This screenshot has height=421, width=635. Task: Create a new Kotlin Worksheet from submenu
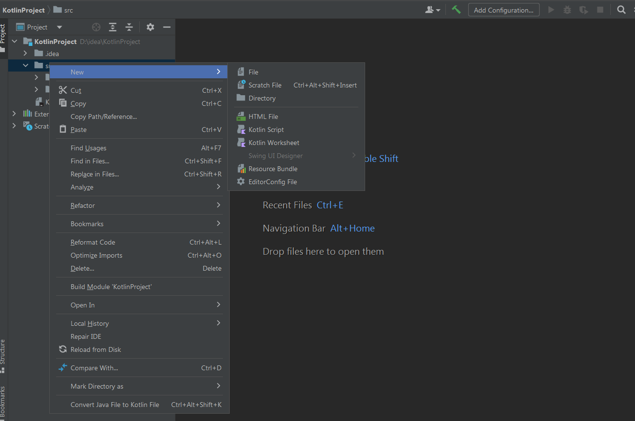[296, 143]
